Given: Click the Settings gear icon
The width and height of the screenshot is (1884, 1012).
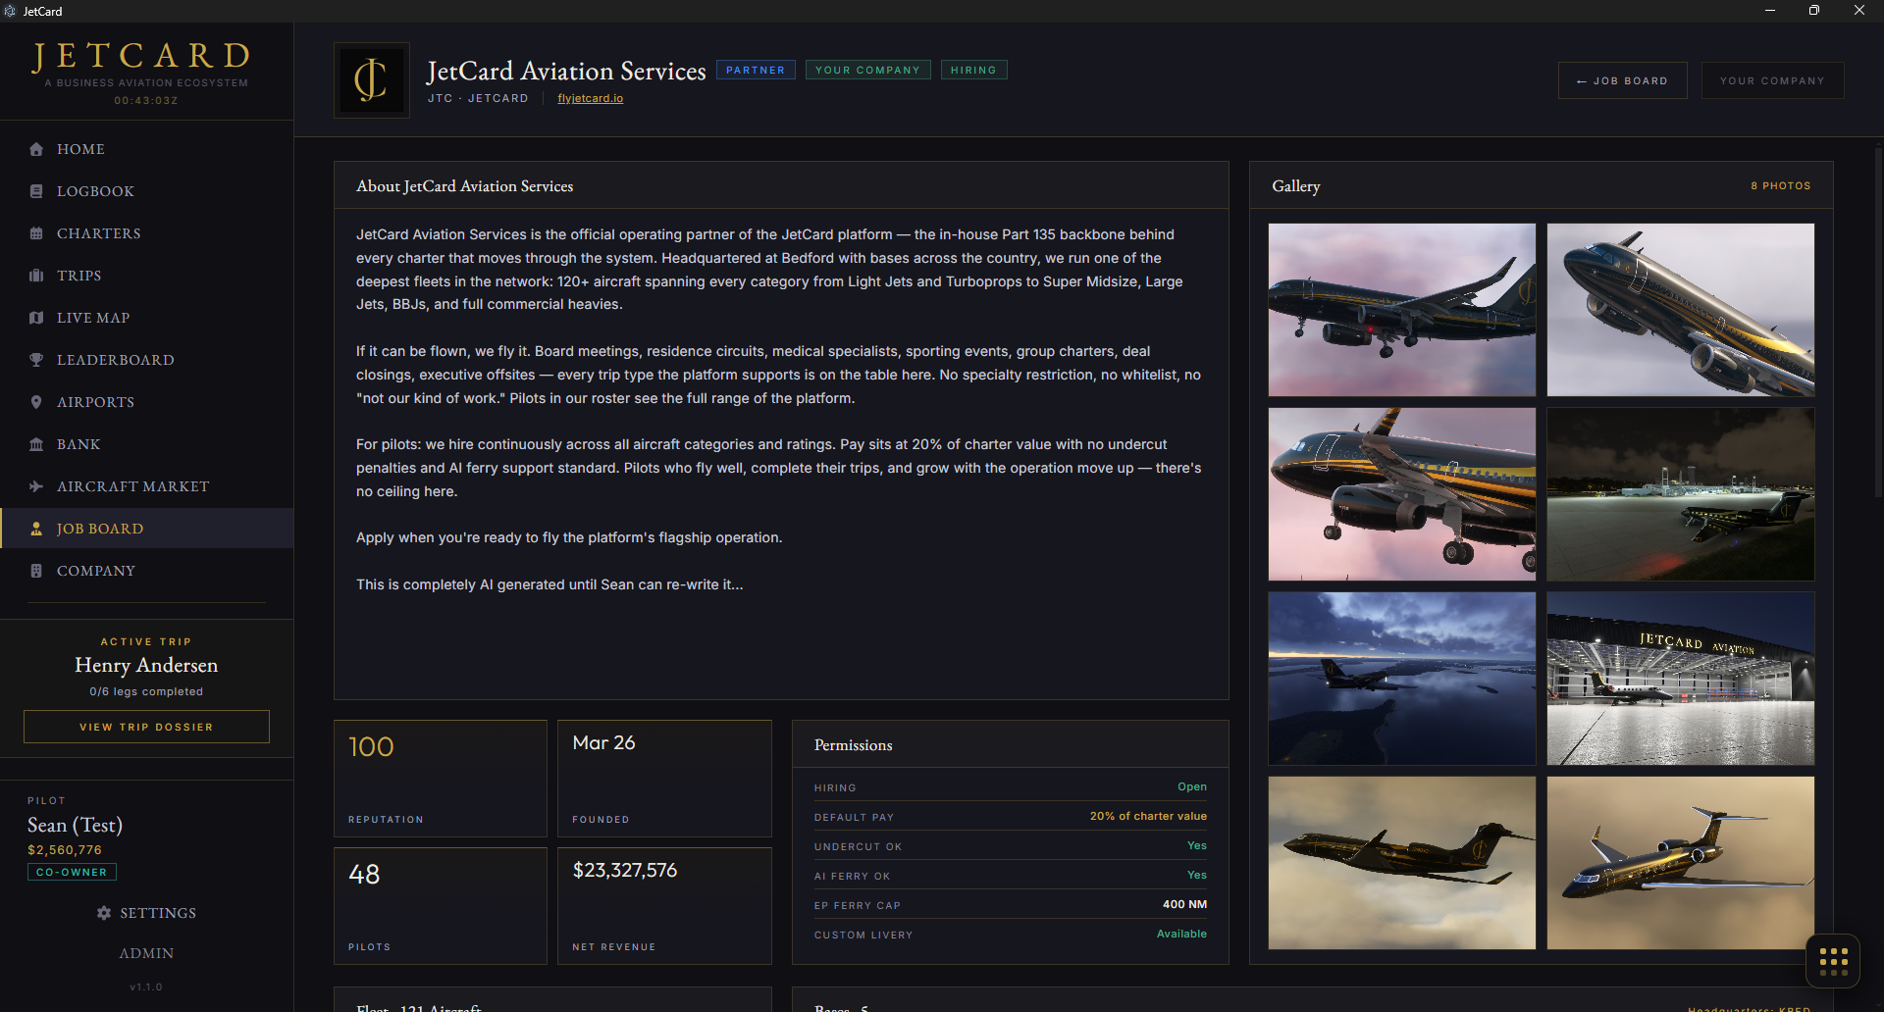Looking at the screenshot, I should pos(104,913).
